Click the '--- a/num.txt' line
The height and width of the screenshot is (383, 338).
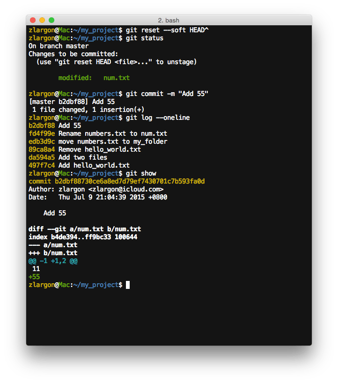pyautogui.click(x=53, y=245)
